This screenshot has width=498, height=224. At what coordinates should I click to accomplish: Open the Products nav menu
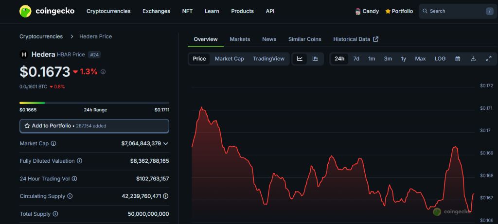tap(242, 11)
